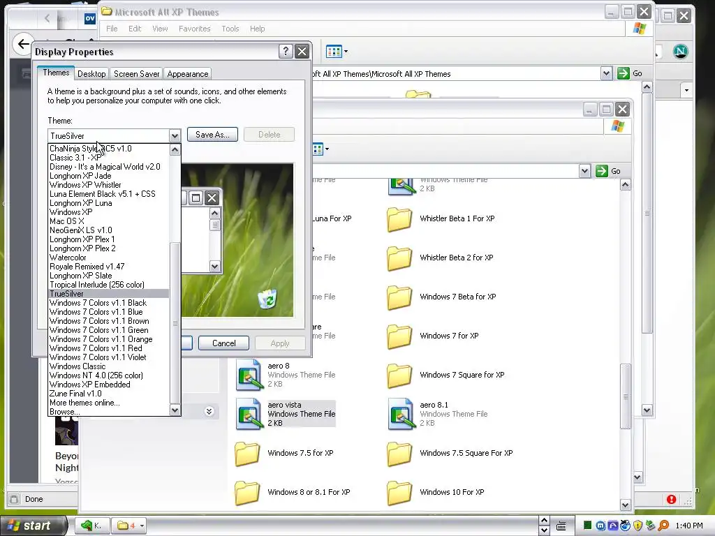Image resolution: width=715 pixels, height=536 pixels.
Task: Switch to the Desktop tab
Action: point(91,74)
